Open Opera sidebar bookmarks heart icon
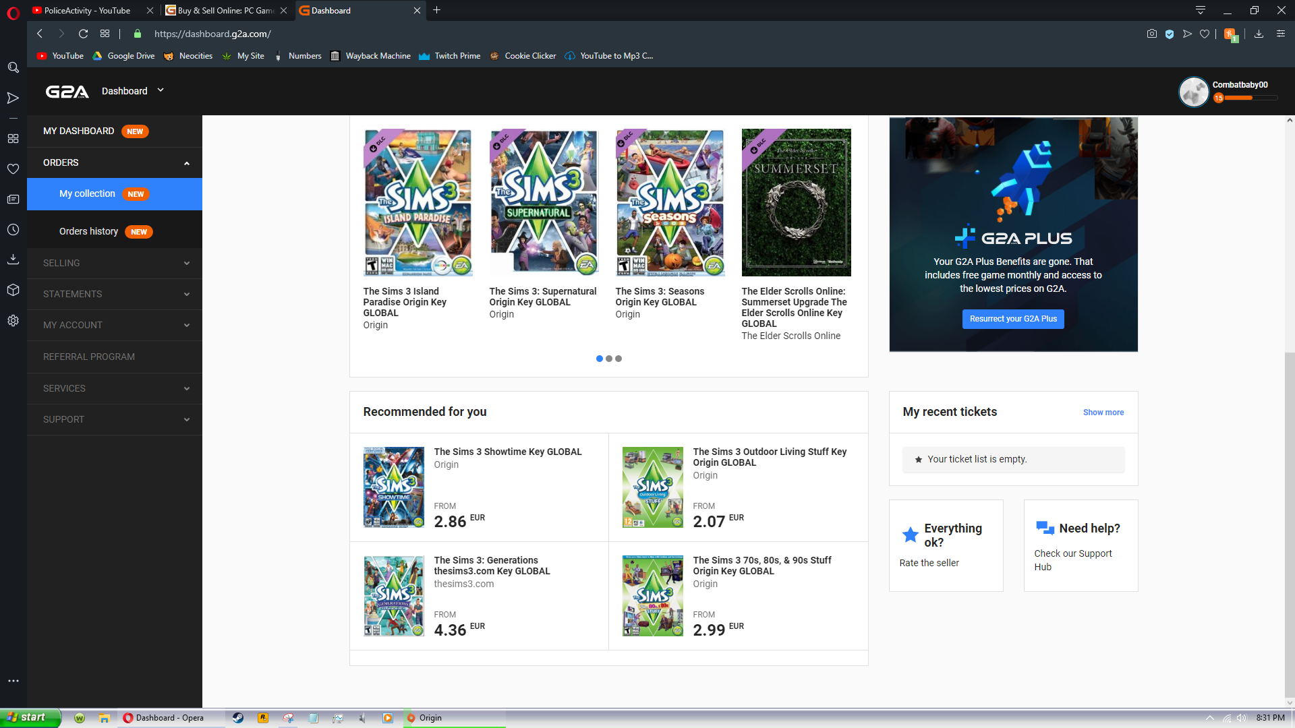Viewport: 1295px width, 728px height. [x=13, y=169]
